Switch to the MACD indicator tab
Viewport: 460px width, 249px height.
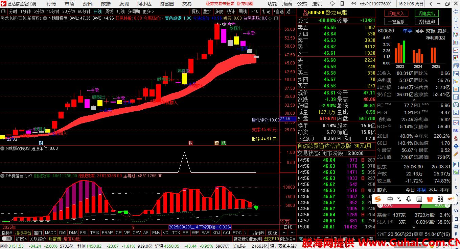[50, 233]
